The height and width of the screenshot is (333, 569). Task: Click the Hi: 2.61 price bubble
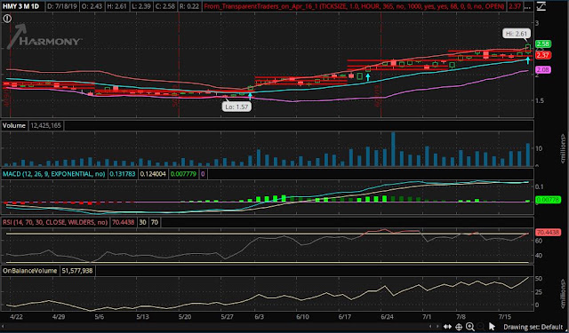(517, 34)
